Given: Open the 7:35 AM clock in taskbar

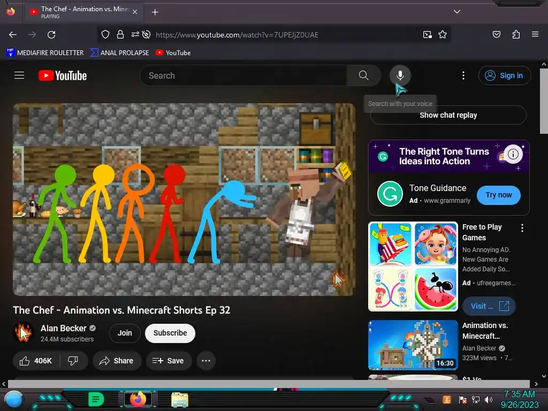Looking at the screenshot, I should (519, 399).
